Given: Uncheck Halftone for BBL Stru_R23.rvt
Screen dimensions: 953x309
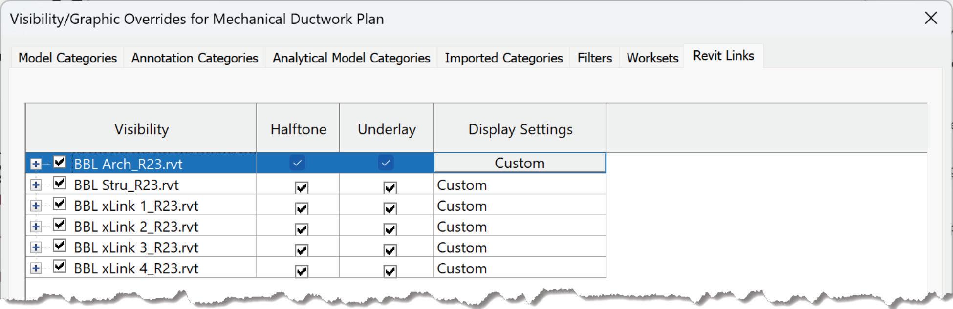Looking at the screenshot, I should point(302,187).
